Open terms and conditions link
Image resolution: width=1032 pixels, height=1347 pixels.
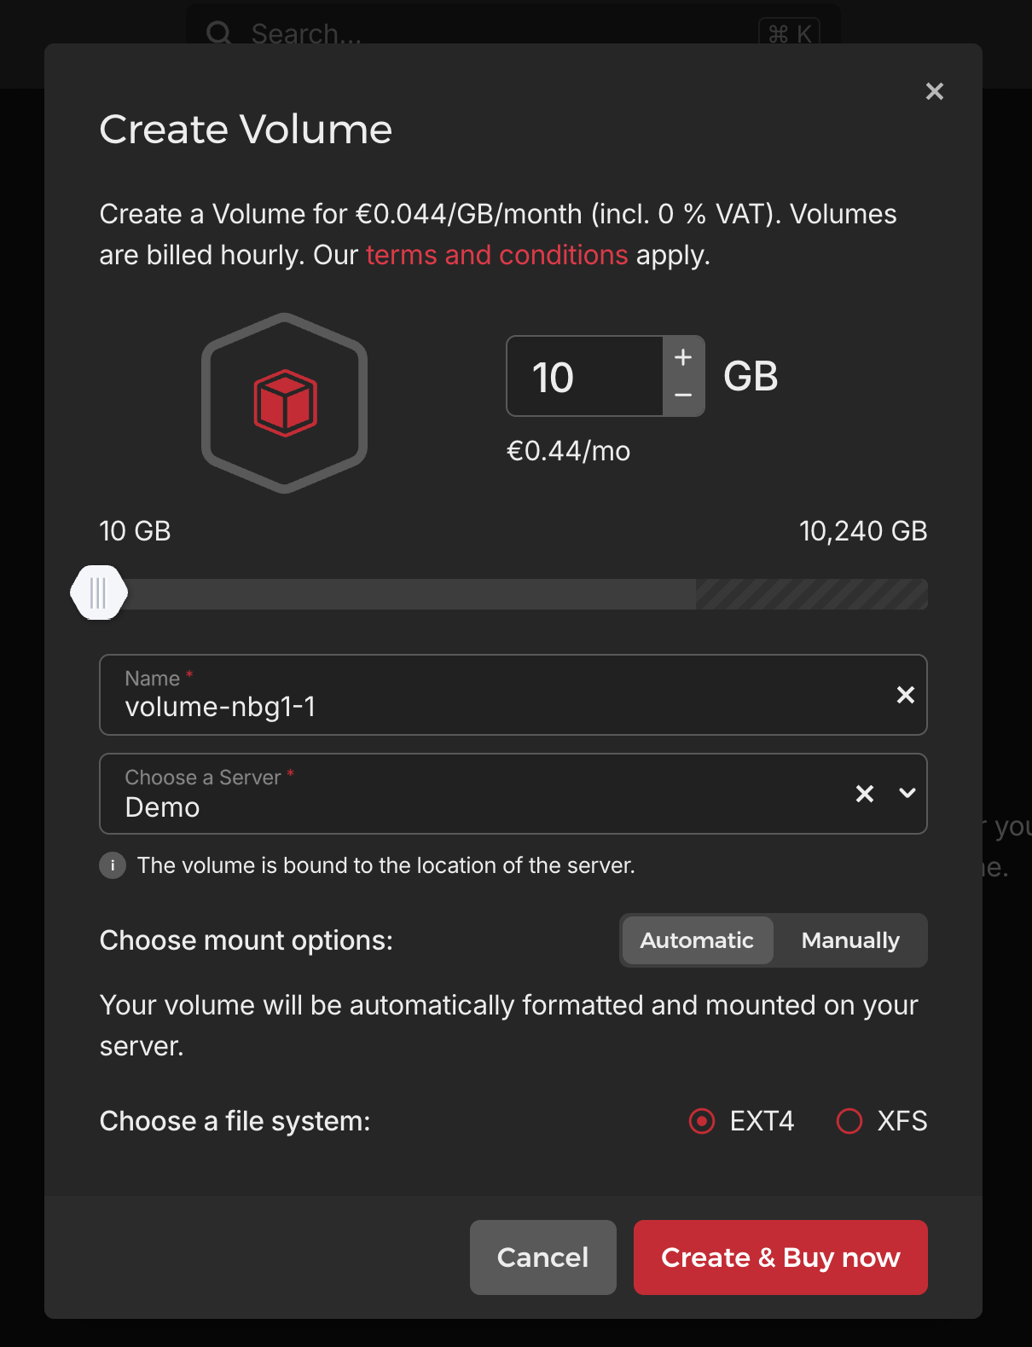click(496, 255)
